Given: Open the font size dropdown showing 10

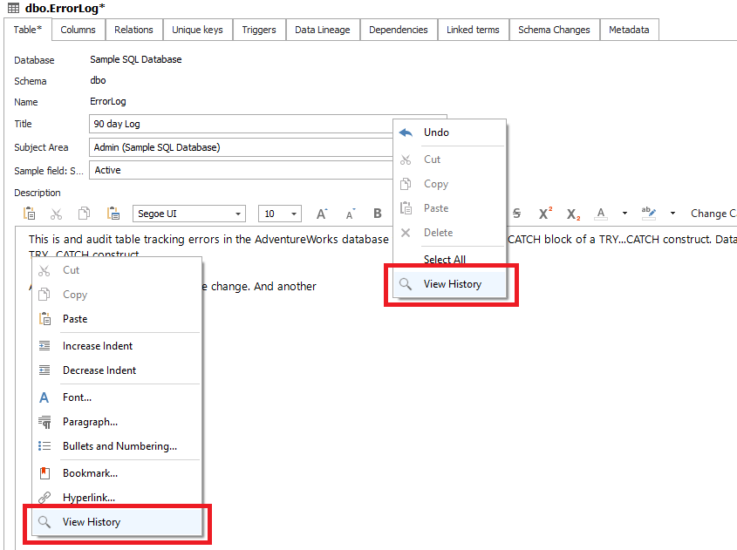Looking at the screenshot, I should click(x=295, y=214).
